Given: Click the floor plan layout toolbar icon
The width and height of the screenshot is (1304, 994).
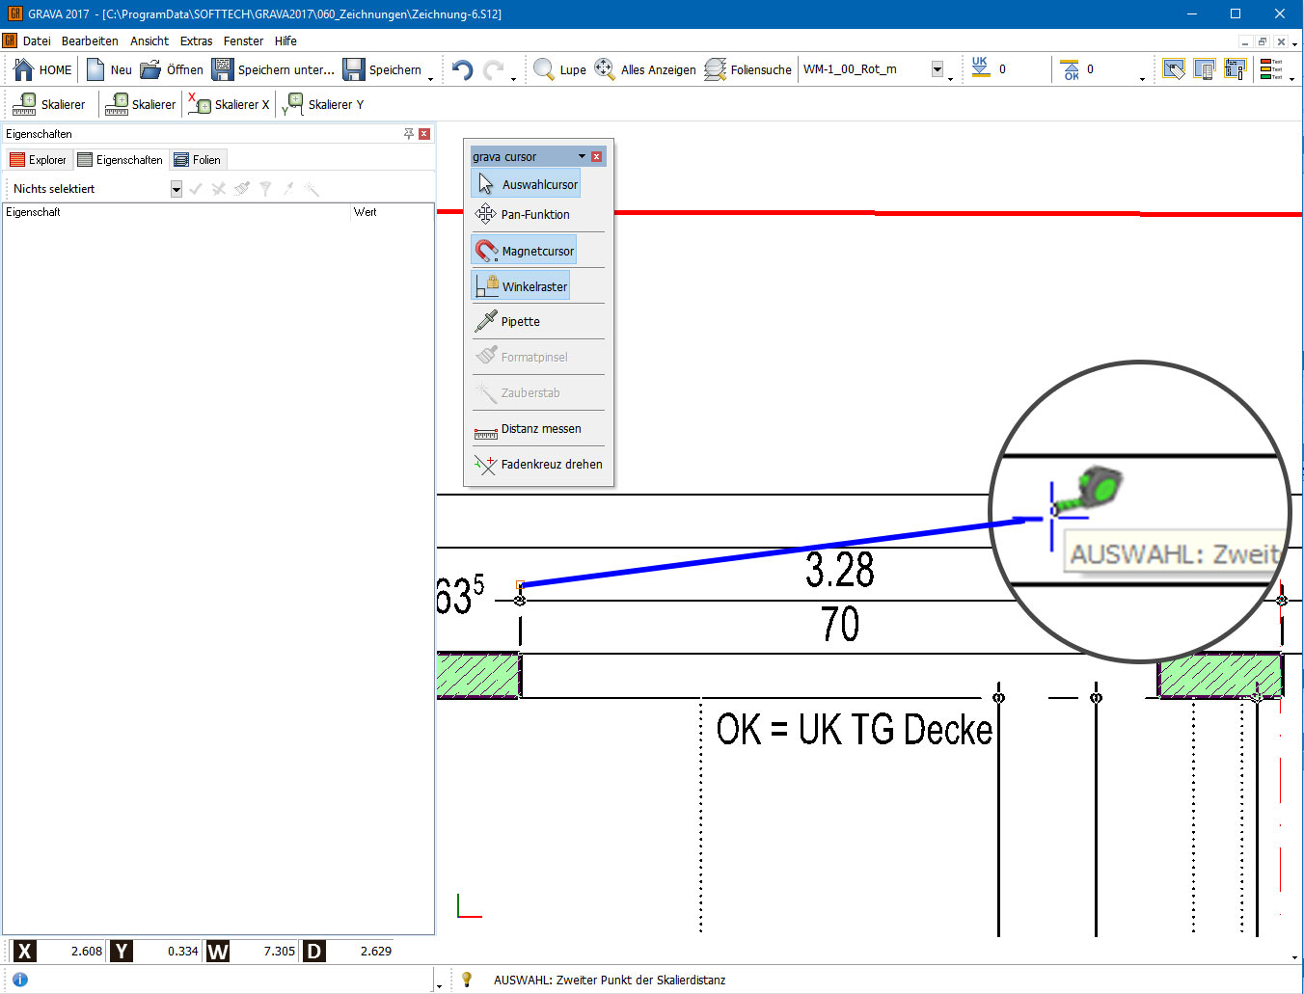Looking at the screenshot, I should (1235, 69).
